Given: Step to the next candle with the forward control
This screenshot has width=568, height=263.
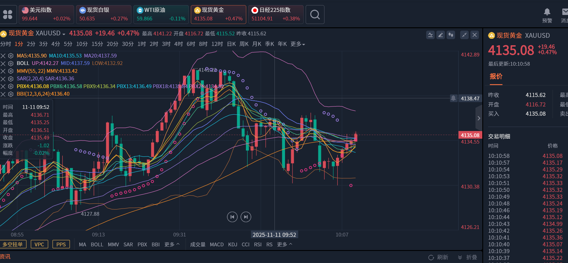Looking at the screenshot, I should [246, 217].
